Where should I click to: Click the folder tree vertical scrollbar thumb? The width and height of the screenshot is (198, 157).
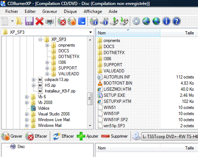click(x=90, y=99)
